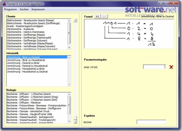Select Biochemie - Wasserhaushalt - Aschegewicht

(37, 117)
